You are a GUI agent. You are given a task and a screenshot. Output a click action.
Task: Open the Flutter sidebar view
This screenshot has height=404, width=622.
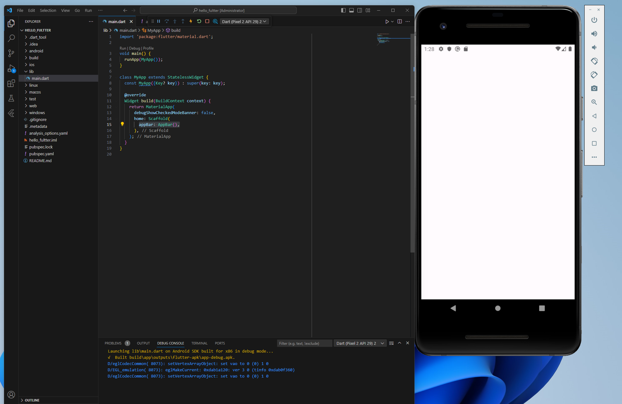tap(11, 113)
